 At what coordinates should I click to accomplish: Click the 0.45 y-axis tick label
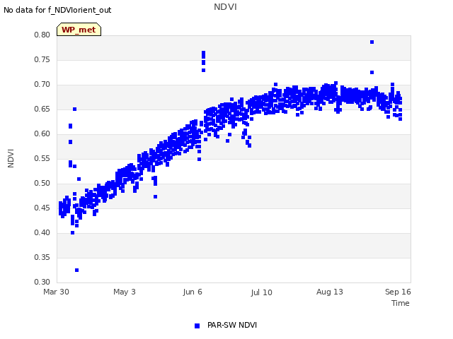click(x=42, y=208)
